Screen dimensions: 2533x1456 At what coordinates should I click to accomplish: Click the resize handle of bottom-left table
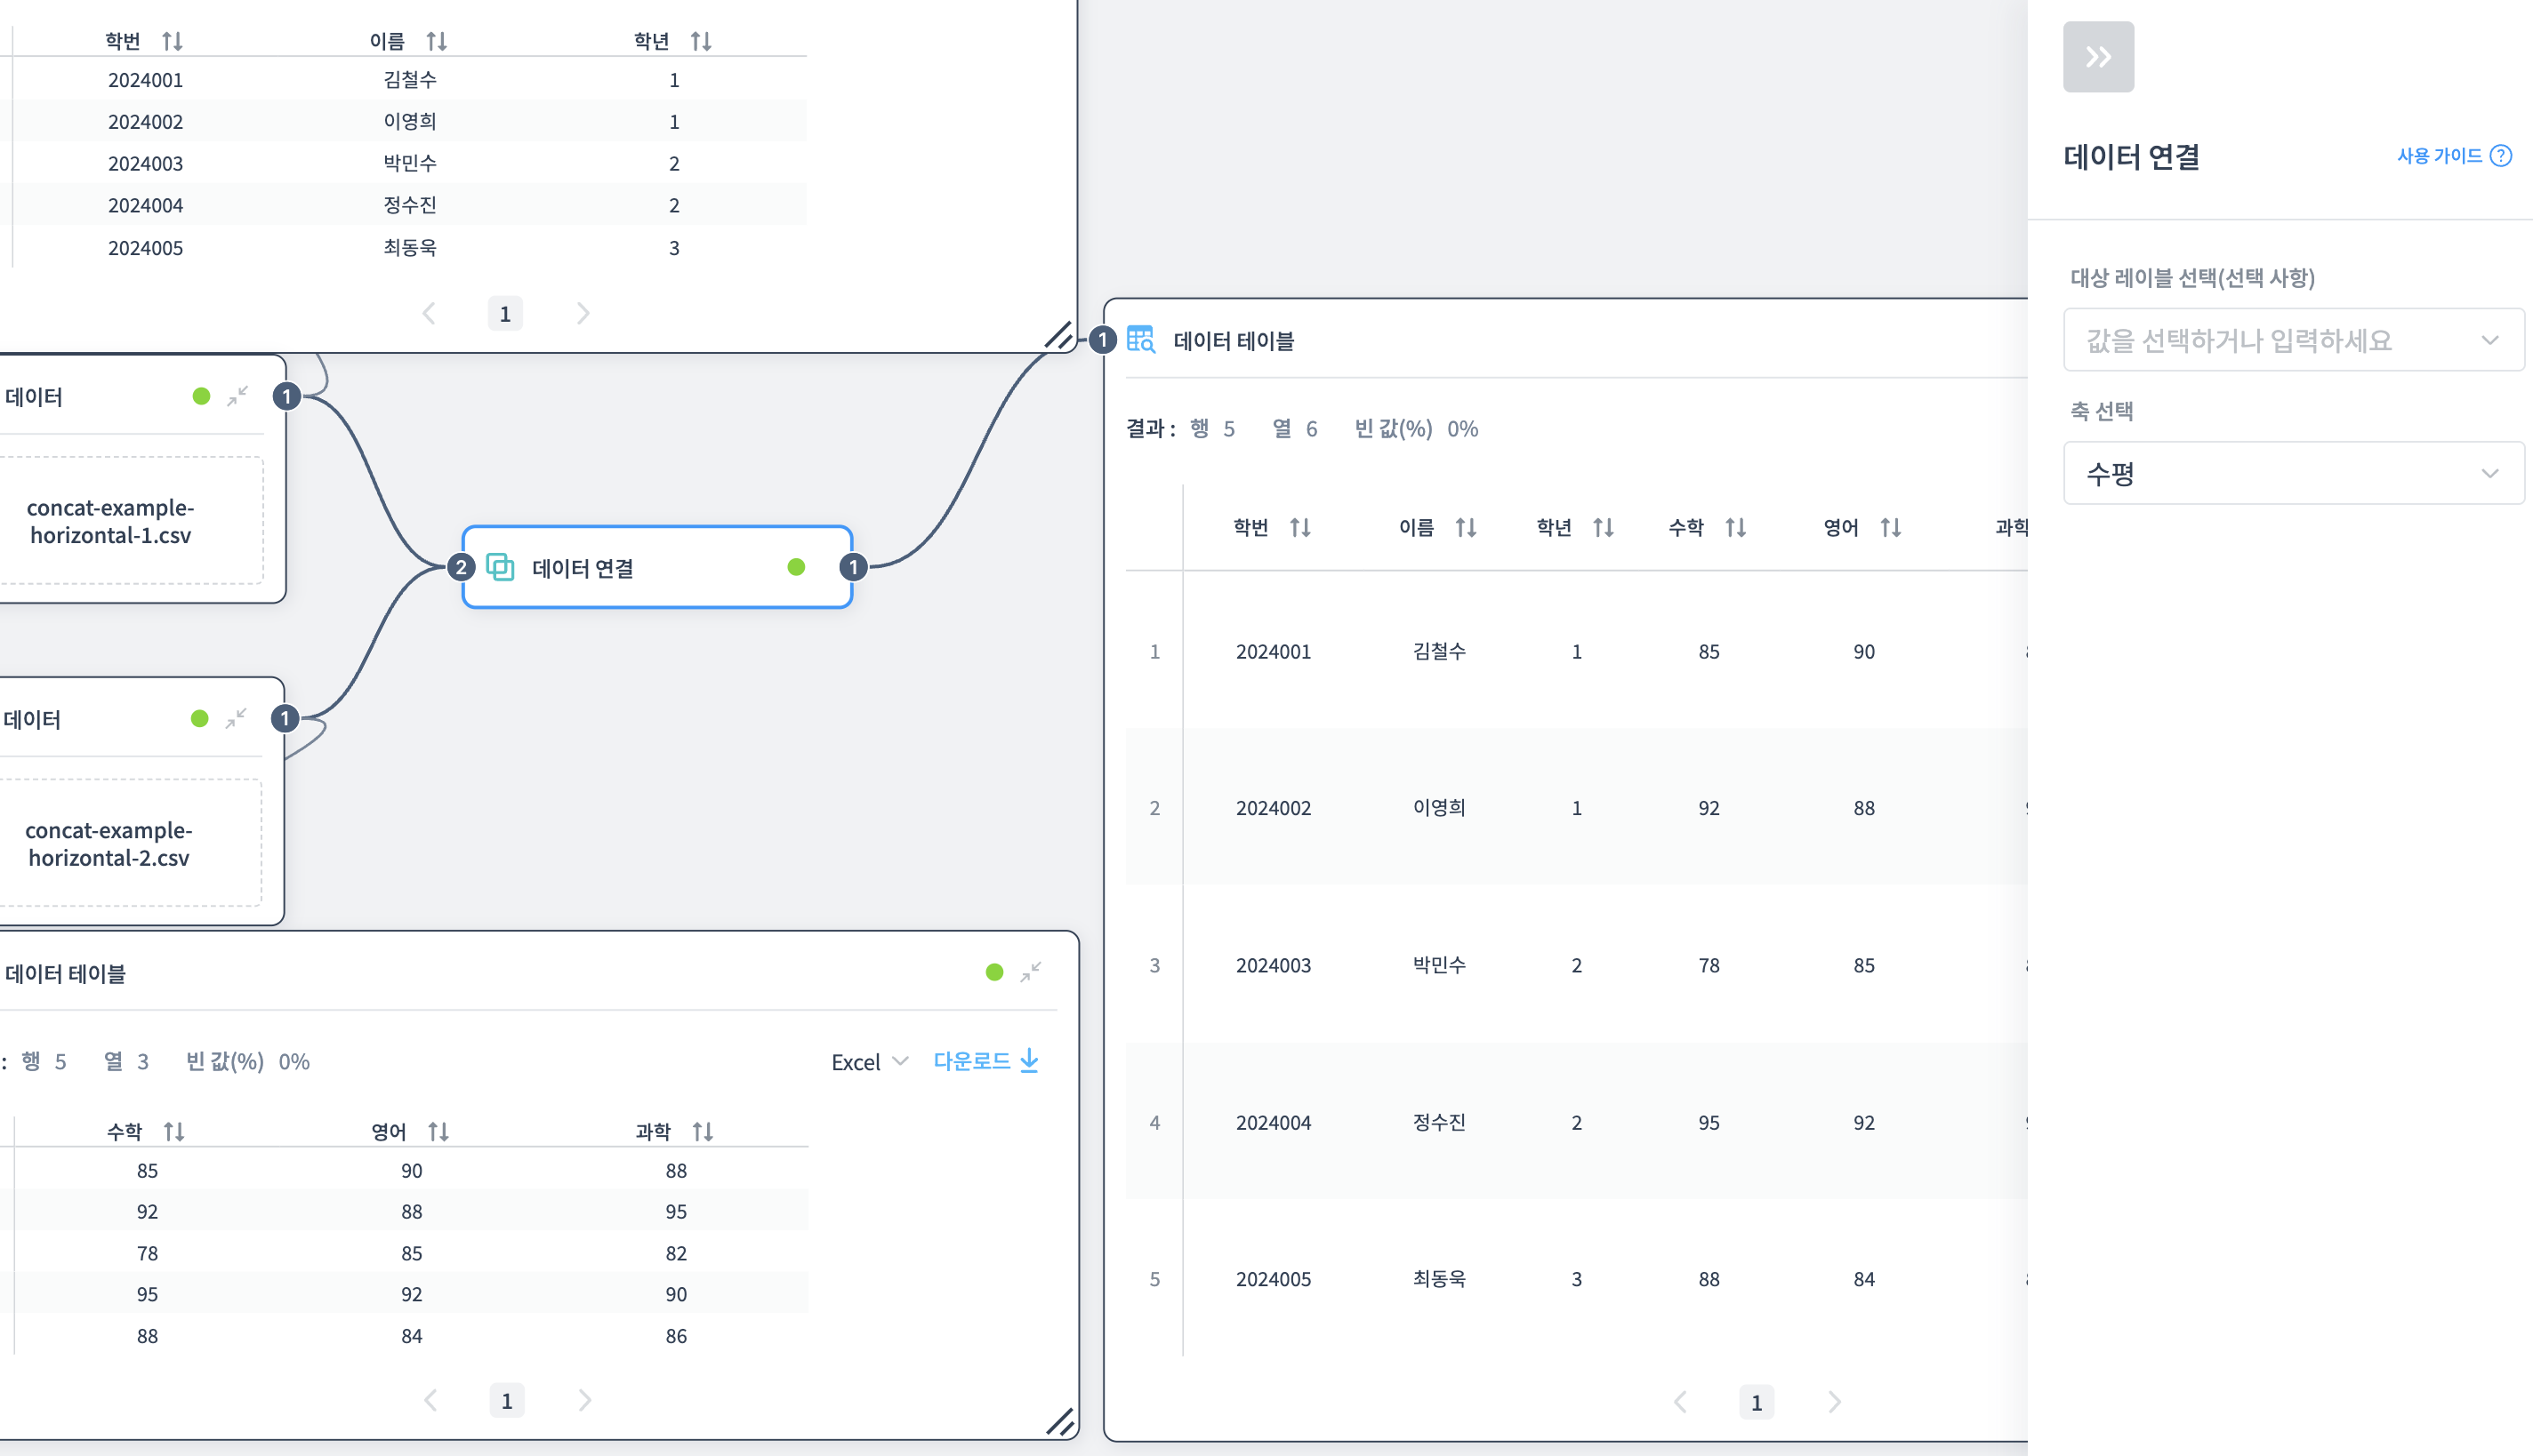pyautogui.click(x=1059, y=1421)
